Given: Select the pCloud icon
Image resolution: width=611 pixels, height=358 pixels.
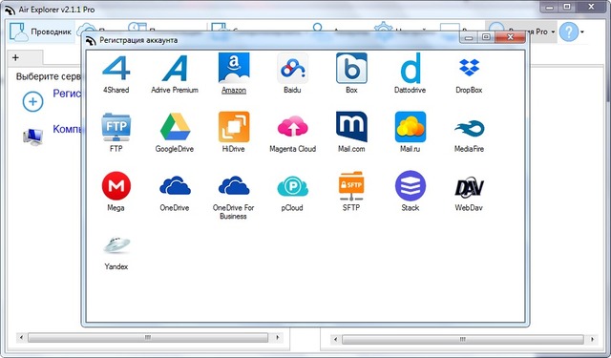Looking at the screenshot, I should click(293, 186).
